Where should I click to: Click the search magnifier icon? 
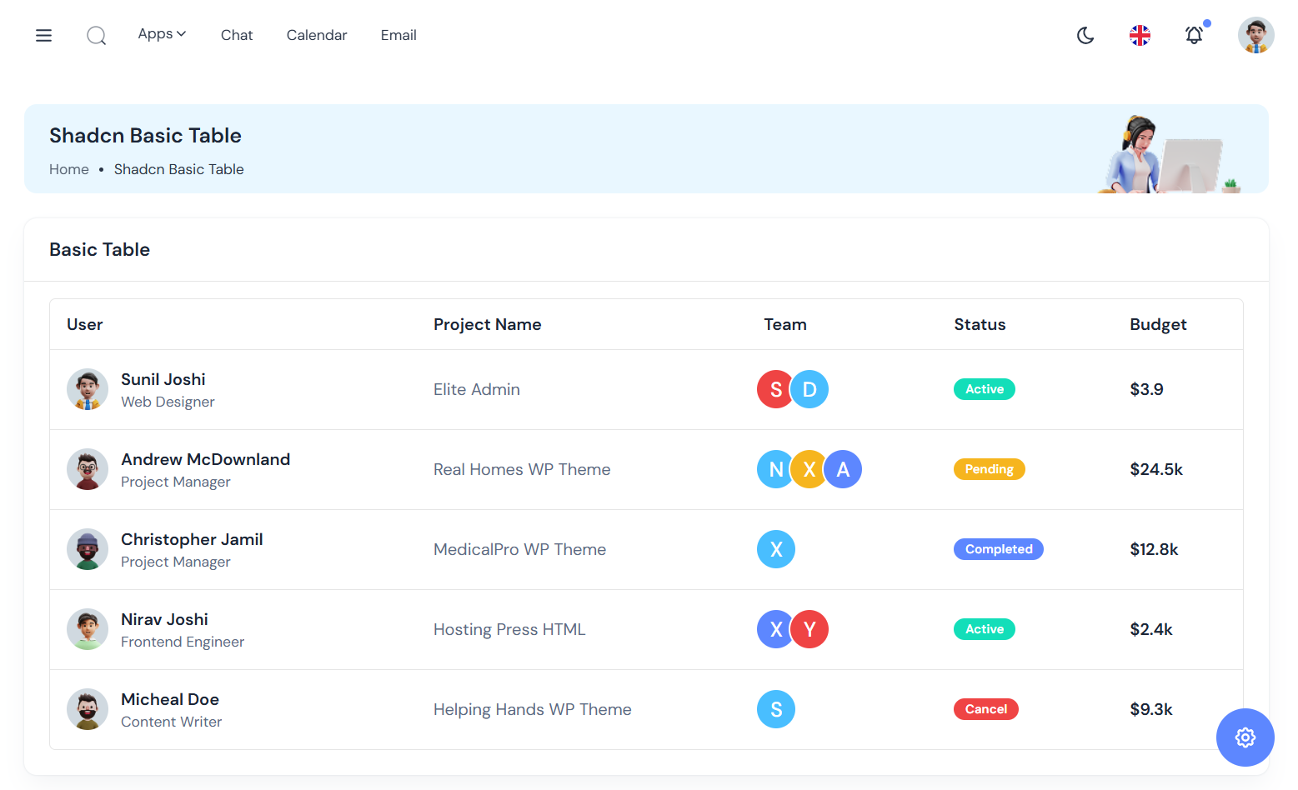pyautogui.click(x=97, y=35)
